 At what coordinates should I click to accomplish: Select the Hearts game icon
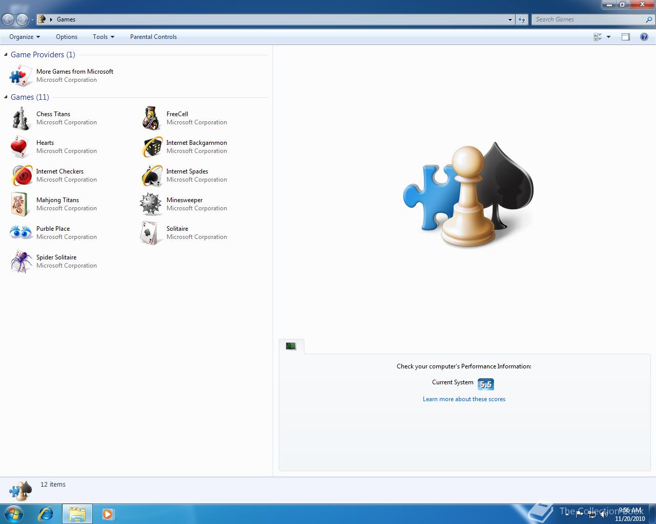(x=21, y=147)
